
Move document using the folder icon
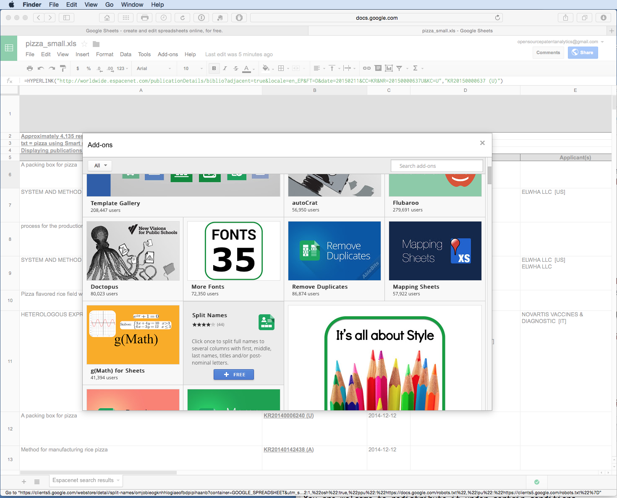pyautogui.click(x=96, y=44)
